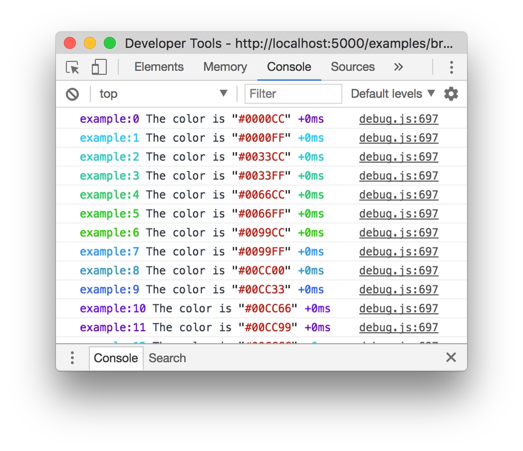
Task: Switch to the Memory tab
Action: point(225,67)
